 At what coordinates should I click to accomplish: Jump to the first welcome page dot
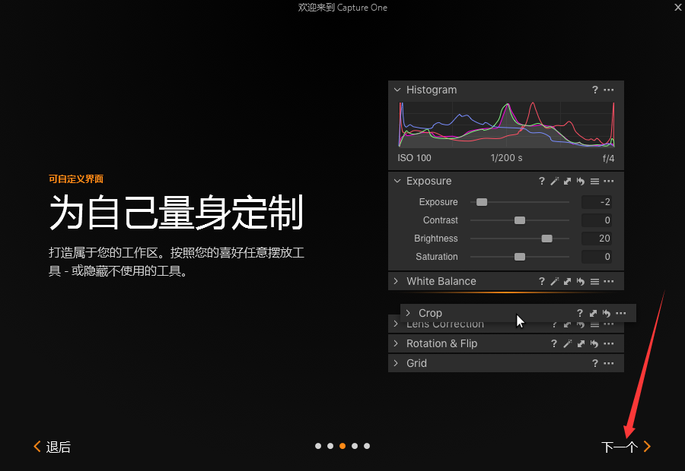(x=318, y=446)
